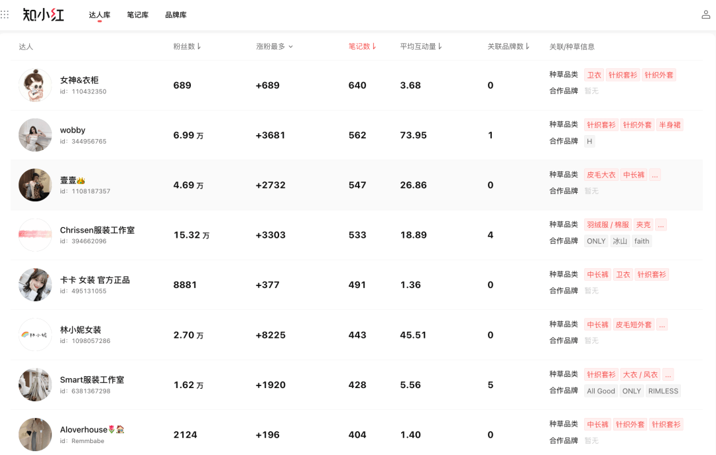716x455 pixels.
Task: Click the 知小红 logo
Action: [44, 15]
